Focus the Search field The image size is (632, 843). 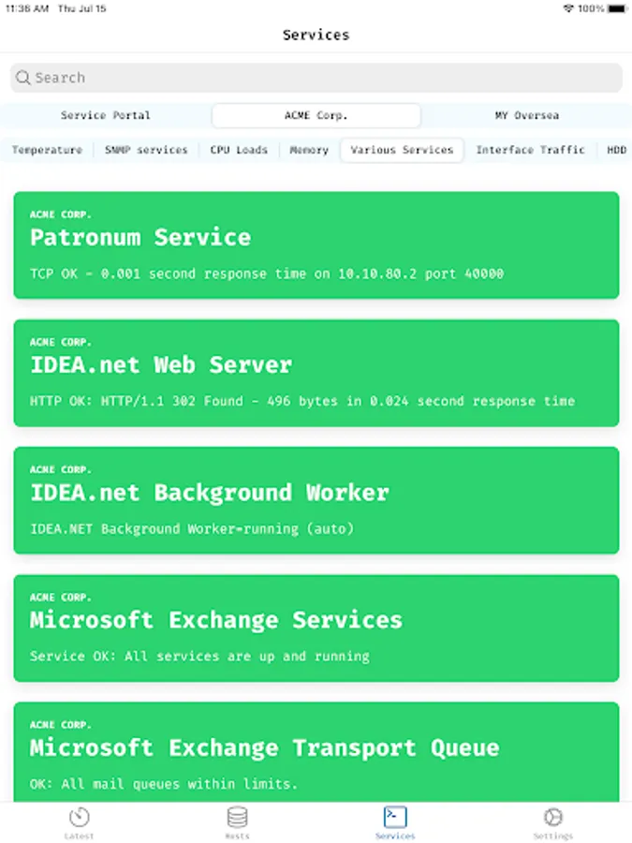[x=316, y=78]
